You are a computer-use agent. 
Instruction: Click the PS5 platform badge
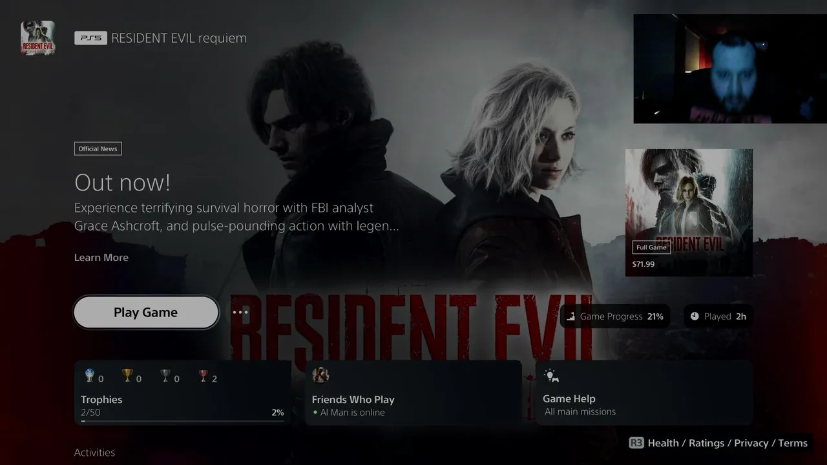tap(90, 38)
